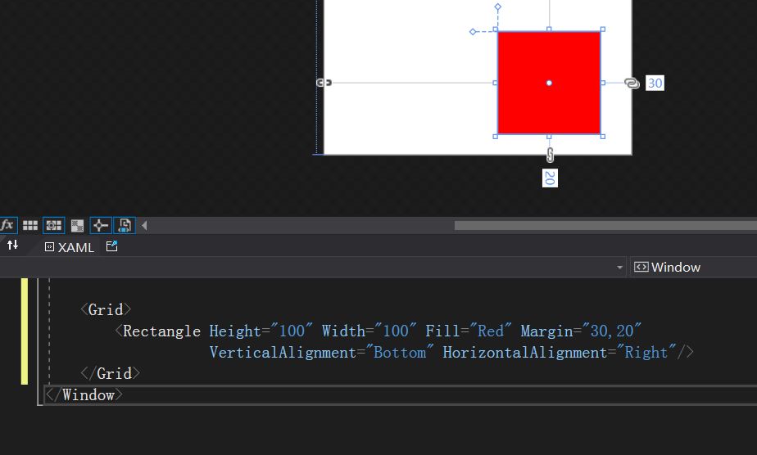Screen dimensions: 757x455
Task: Click the Height="100" attribute
Action: 261,331
